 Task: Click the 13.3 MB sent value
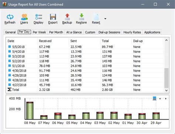pyautogui.click(x=76, y=52)
